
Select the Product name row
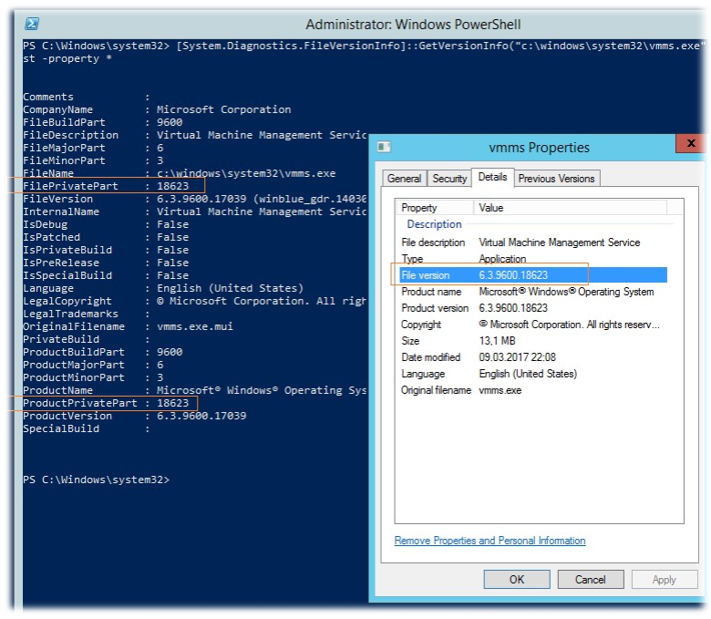[x=533, y=292]
